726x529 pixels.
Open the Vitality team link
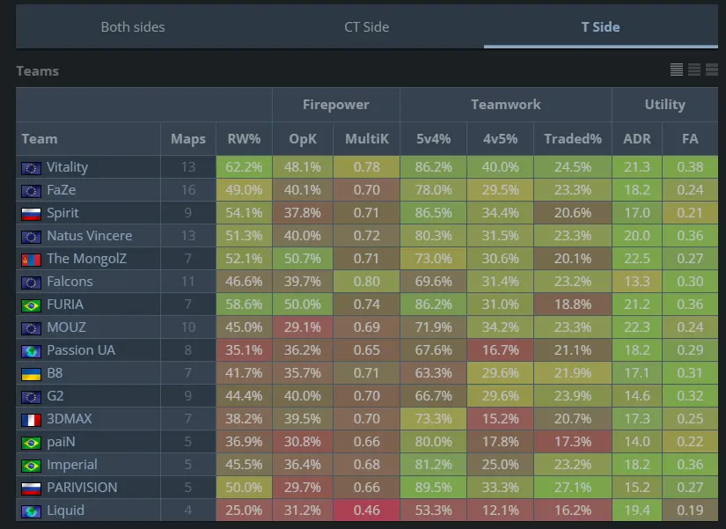[67, 167]
